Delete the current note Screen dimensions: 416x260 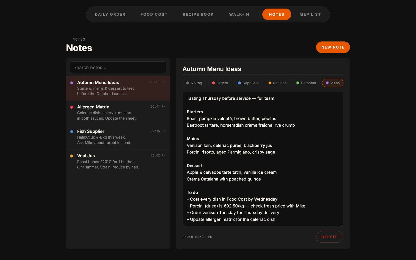pos(330,237)
